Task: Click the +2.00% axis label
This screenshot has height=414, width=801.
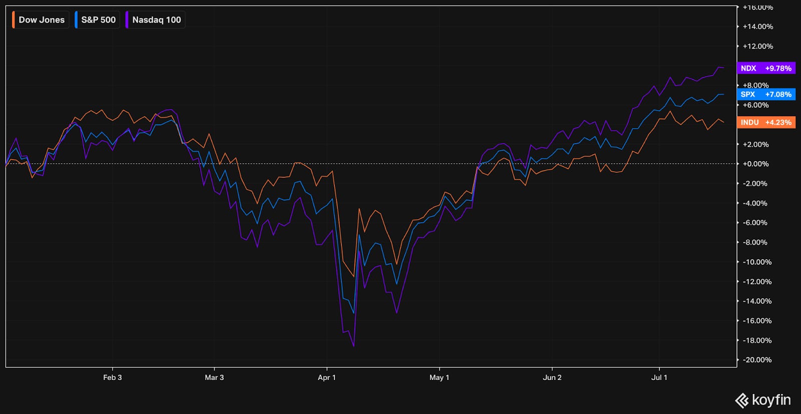Action: (755, 144)
